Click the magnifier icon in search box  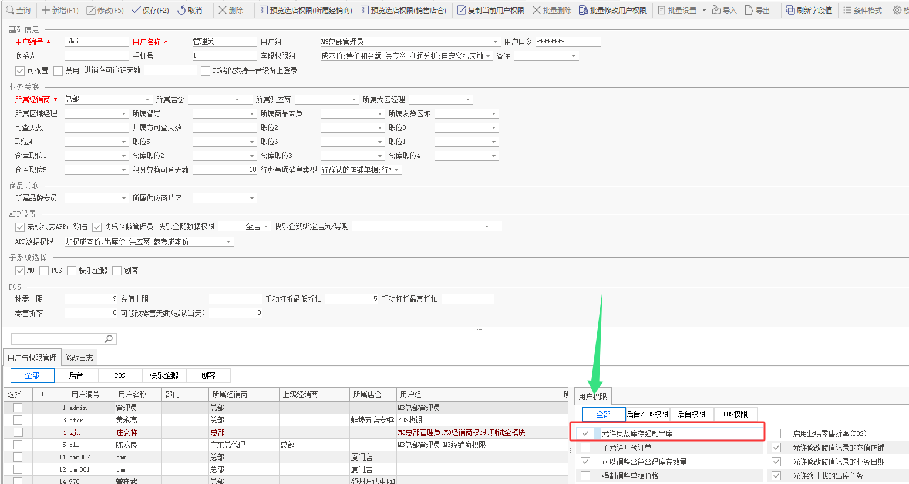click(109, 339)
